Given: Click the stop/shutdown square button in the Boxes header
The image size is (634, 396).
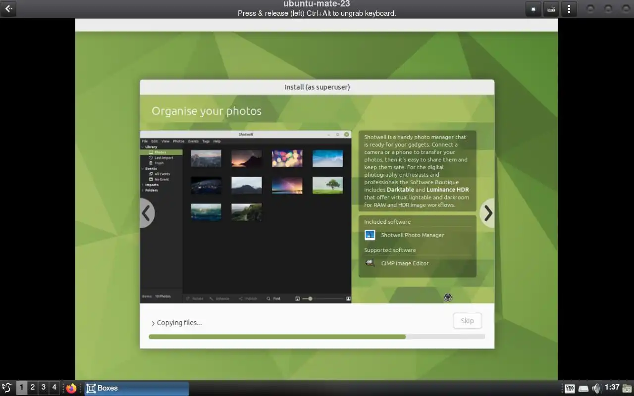Looking at the screenshot, I should pyautogui.click(x=533, y=9).
